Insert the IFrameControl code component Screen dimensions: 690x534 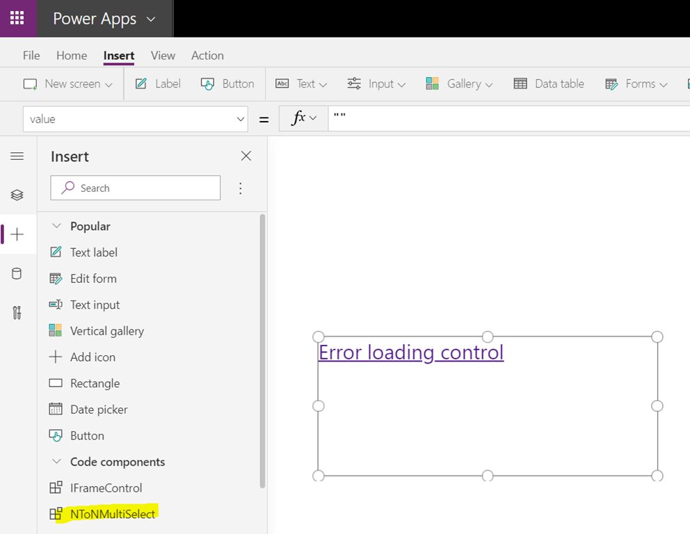coord(106,488)
